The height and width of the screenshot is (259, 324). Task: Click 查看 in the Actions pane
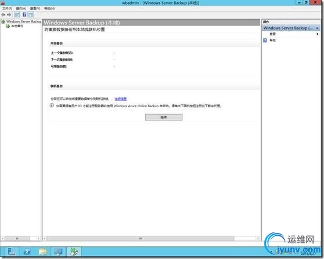(272, 34)
